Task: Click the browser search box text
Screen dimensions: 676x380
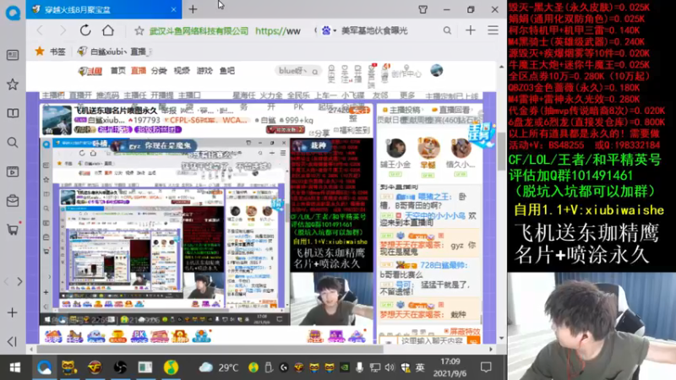Action: coord(374,30)
